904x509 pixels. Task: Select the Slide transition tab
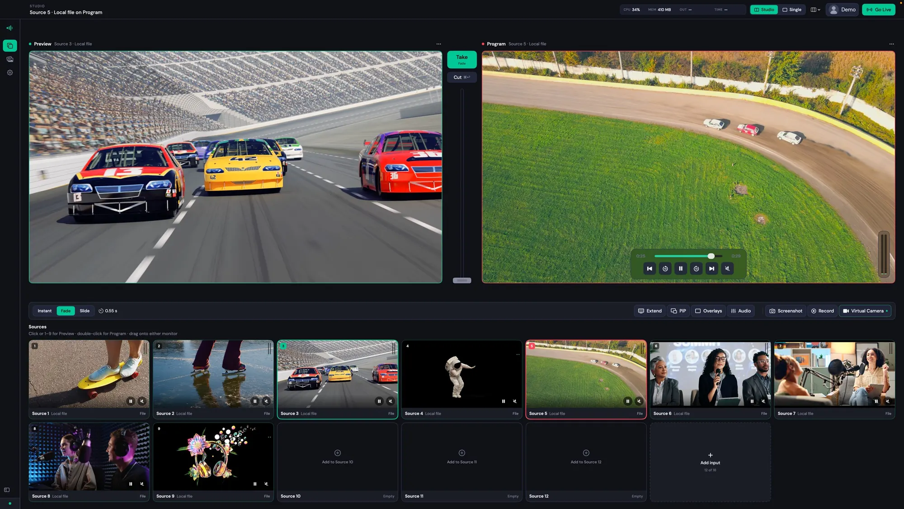(85, 311)
